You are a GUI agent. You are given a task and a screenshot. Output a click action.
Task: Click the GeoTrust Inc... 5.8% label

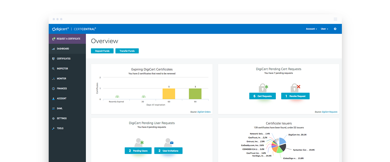256,153
